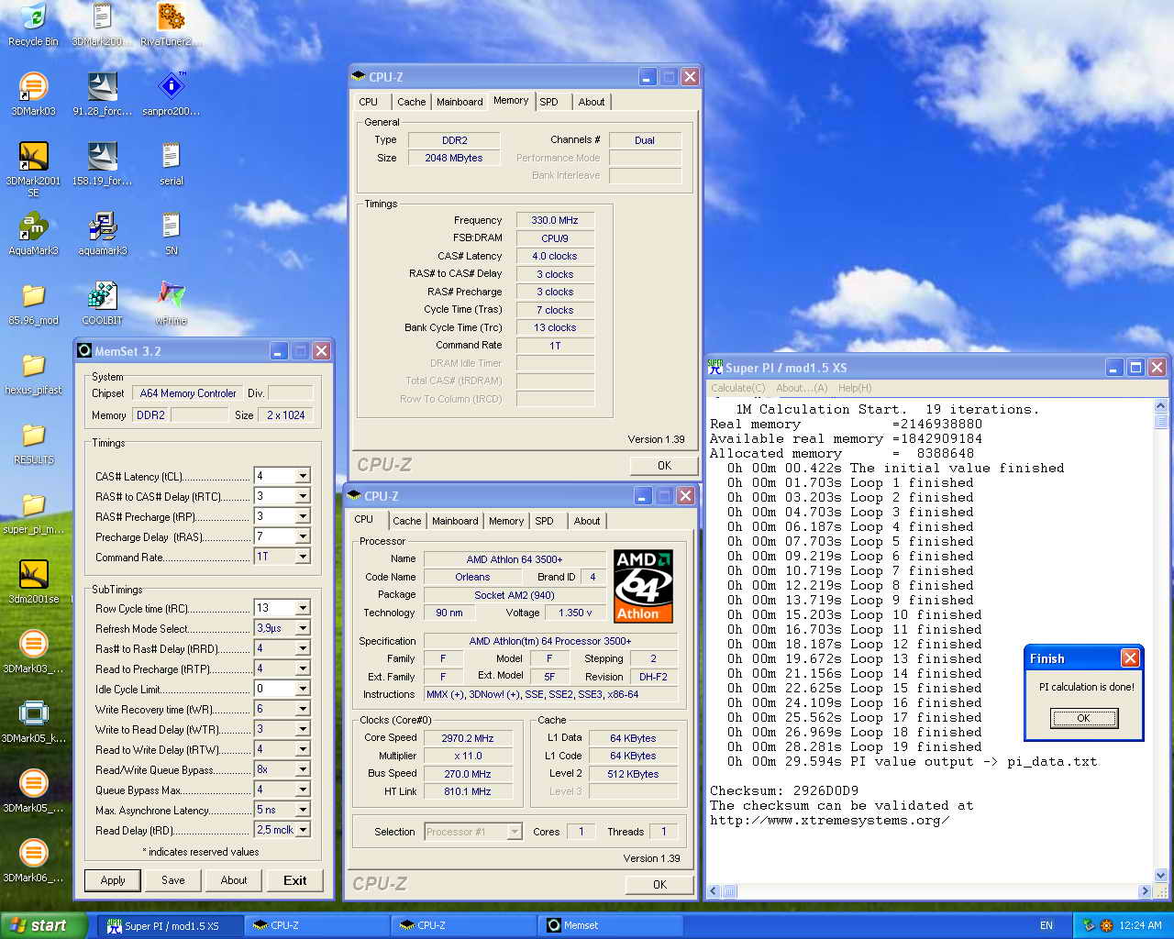Viewport: 1174px width, 939px height.
Task: Open the Cache tab in lower CPU-Z window
Action: coord(407,521)
